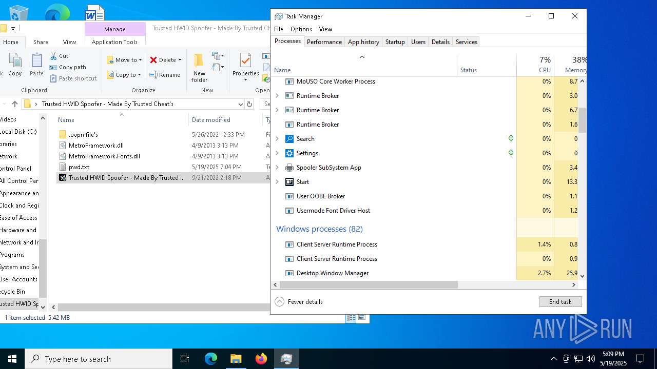Click the Task Manager horizontal scrollbar
Viewport: 657px width, 369px height.
click(x=369, y=284)
